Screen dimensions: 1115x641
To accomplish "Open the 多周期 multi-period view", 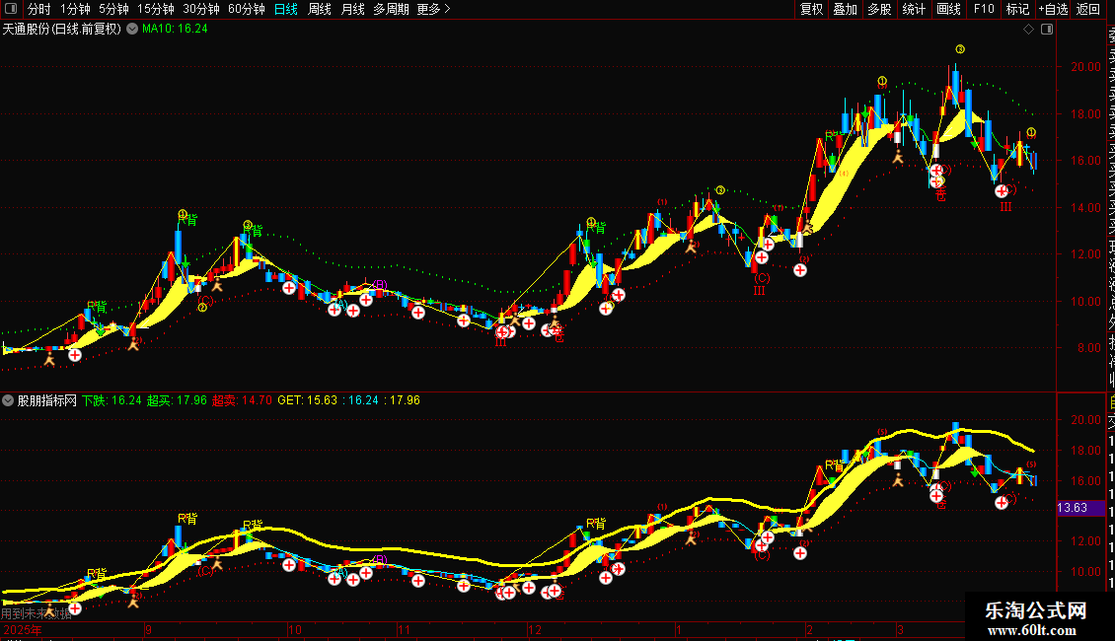I will (x=391, y=9).
